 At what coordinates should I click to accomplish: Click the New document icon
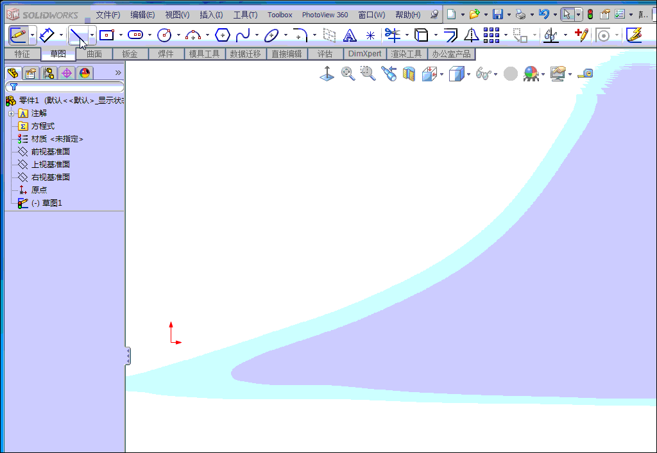click(x=451, y=15)
